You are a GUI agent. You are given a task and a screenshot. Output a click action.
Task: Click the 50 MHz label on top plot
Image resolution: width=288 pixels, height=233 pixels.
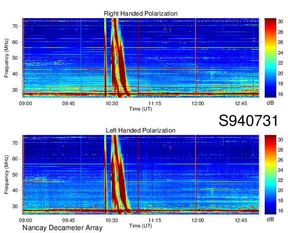(x=15, y=58)
